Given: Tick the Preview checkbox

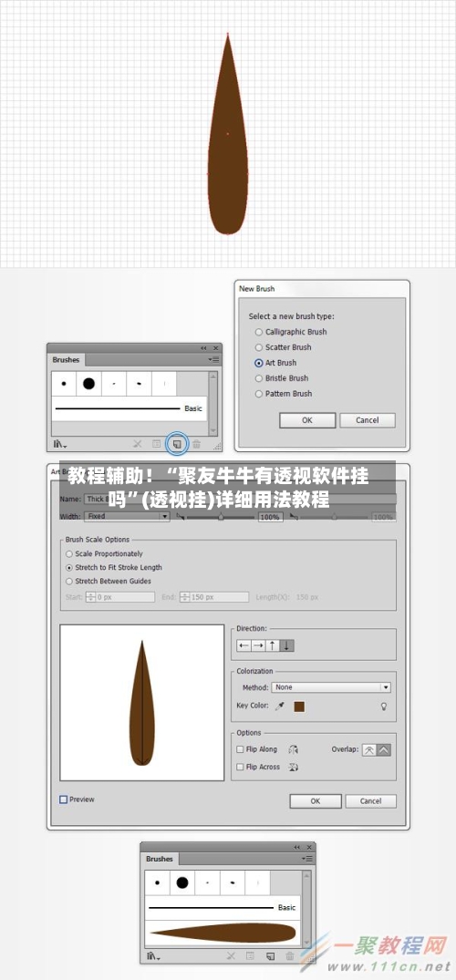Looking at the screenshot, I should click(x=63, y=799).
